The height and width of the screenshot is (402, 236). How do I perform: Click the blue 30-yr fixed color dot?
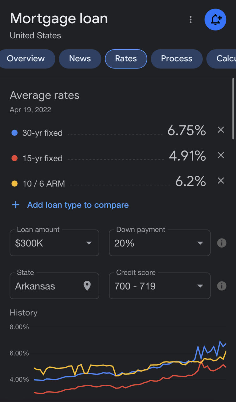coord(14,133)
